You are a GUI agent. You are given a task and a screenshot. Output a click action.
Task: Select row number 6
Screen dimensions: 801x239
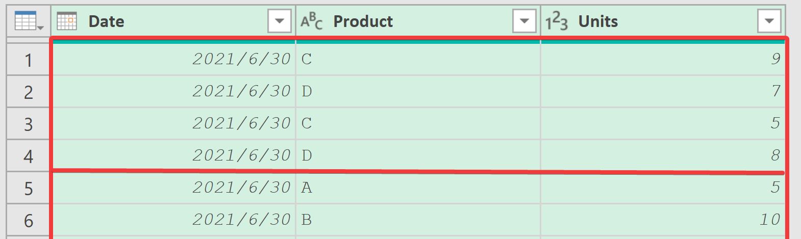pyautogui.click(x=29, y=220)
